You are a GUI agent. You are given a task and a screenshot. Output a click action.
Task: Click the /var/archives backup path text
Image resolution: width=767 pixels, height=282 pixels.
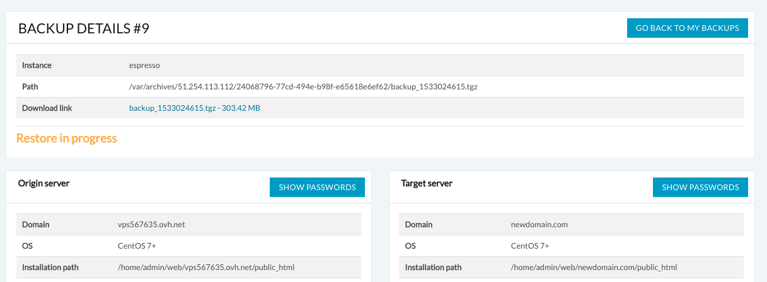point(303,87)
